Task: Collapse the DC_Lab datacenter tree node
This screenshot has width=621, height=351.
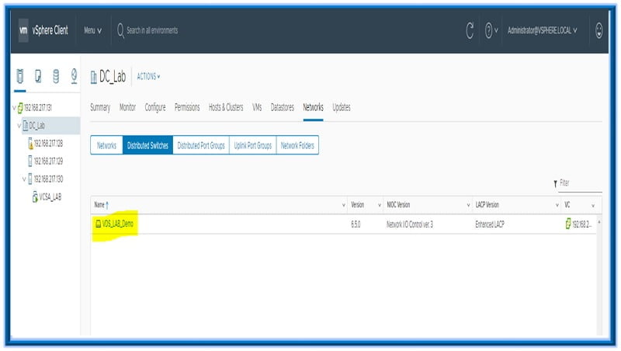Action: pos(19,125)
